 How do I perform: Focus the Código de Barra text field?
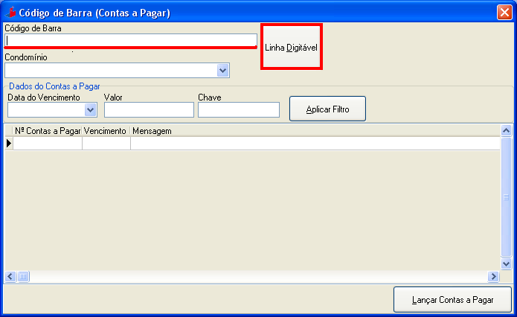click(x=130, y=40)
